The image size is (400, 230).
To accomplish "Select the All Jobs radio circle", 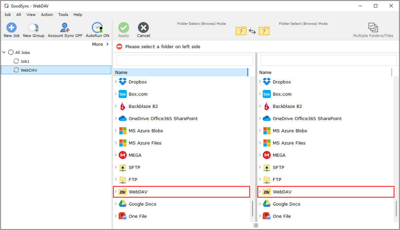I will 11,52.
